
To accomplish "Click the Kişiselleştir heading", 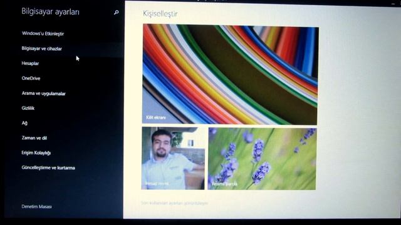I will pyautogui.click(x=160, y=14).
